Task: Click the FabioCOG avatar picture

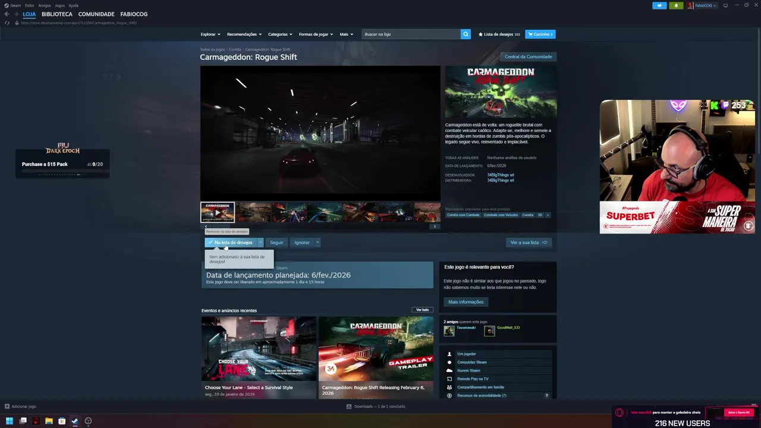Action: tap(690, 5)
